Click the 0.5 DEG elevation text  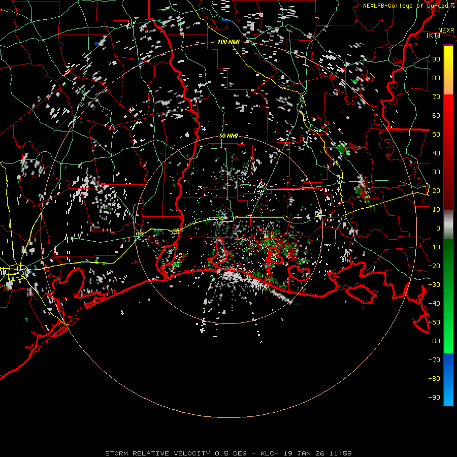[231, 453]
